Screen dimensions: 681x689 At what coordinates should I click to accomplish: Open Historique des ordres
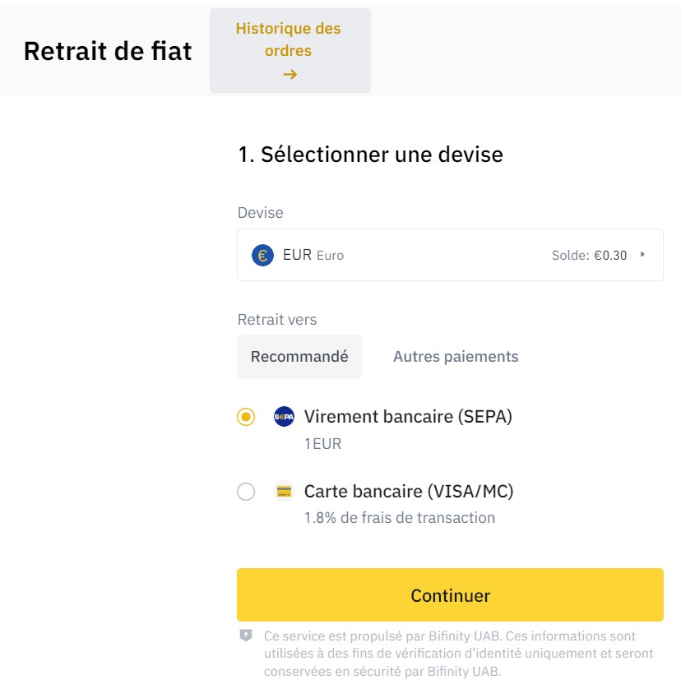289,49
